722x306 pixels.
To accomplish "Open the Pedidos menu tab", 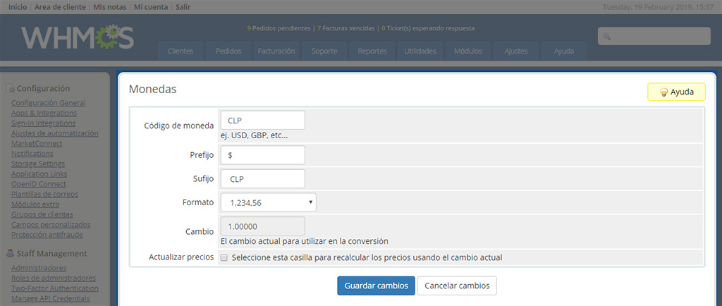I will click(x=228, y=51).
